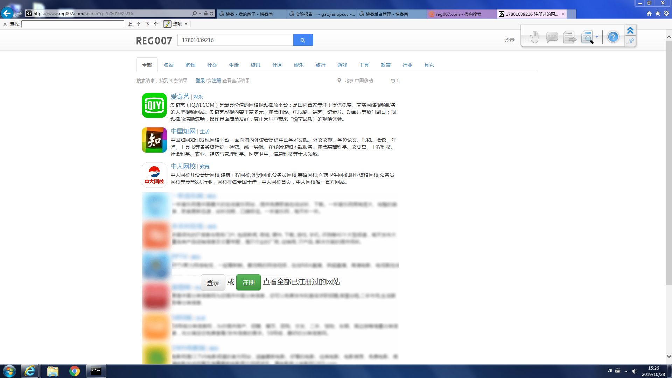The height and width of the screenshot is (378, 672).
Task: Open the iQIYI logo thumbnail
Action: click(154, 105)
